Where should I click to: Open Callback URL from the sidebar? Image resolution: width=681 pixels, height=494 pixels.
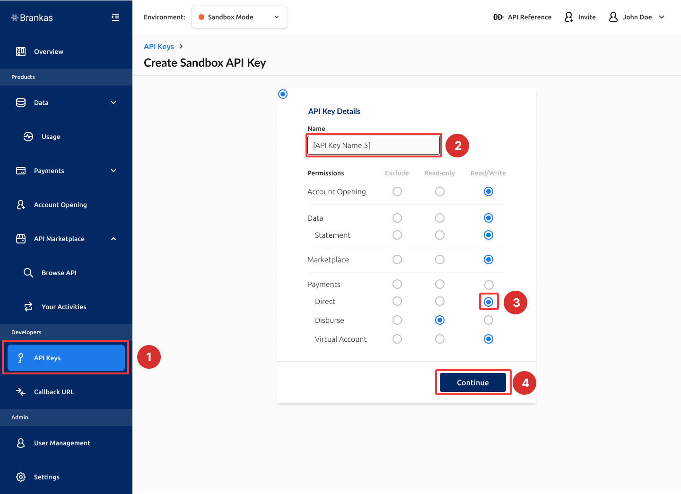click(x=53, y=392)
